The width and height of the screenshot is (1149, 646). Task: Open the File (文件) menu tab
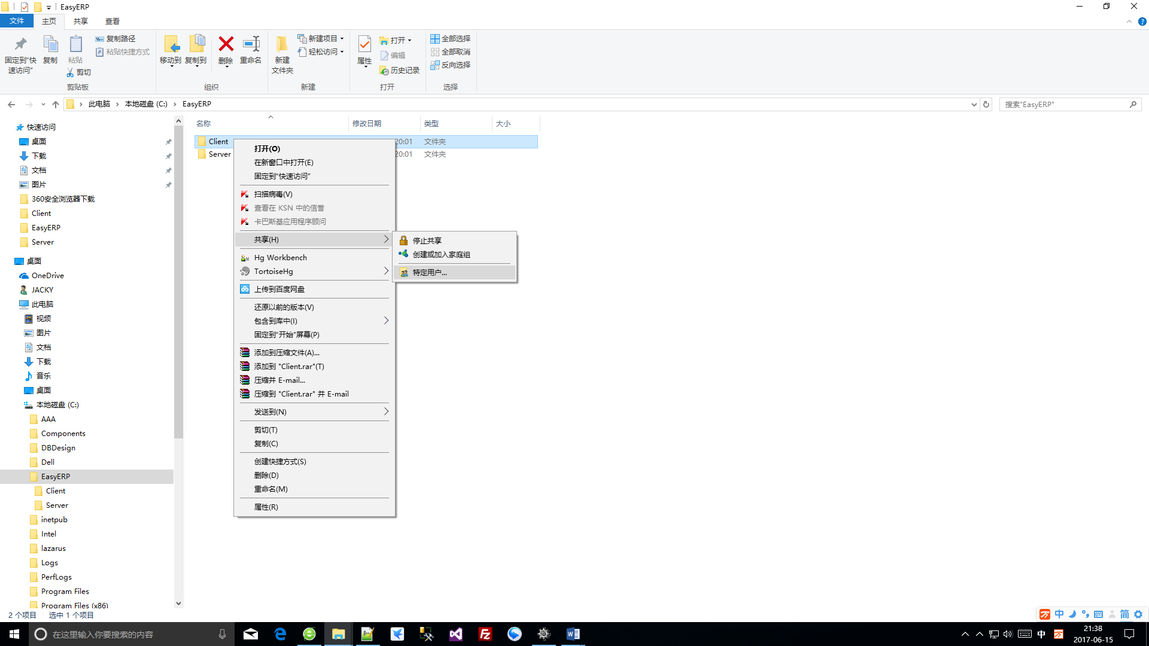coord(17,22)
